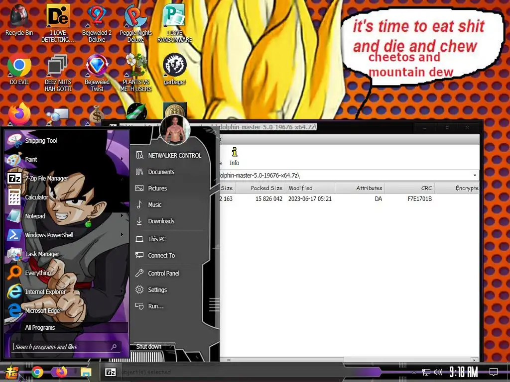510x382 pixels.
Task: Click the Start button on taskbar
Action: (12, 372)
